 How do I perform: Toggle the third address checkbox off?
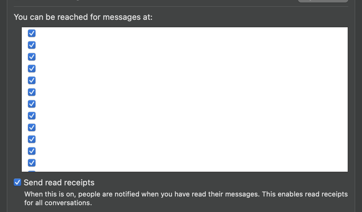(31, 57)
